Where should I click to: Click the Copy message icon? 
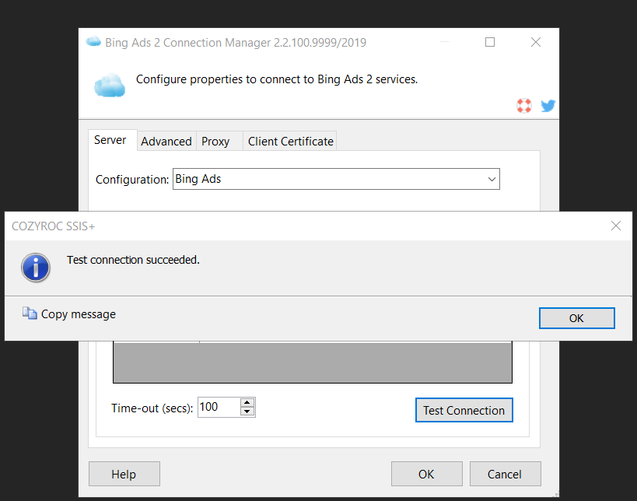pos(30,314)
